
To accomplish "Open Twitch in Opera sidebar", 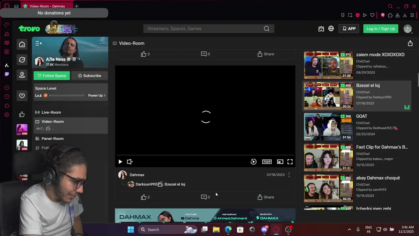I will point(7,74).
